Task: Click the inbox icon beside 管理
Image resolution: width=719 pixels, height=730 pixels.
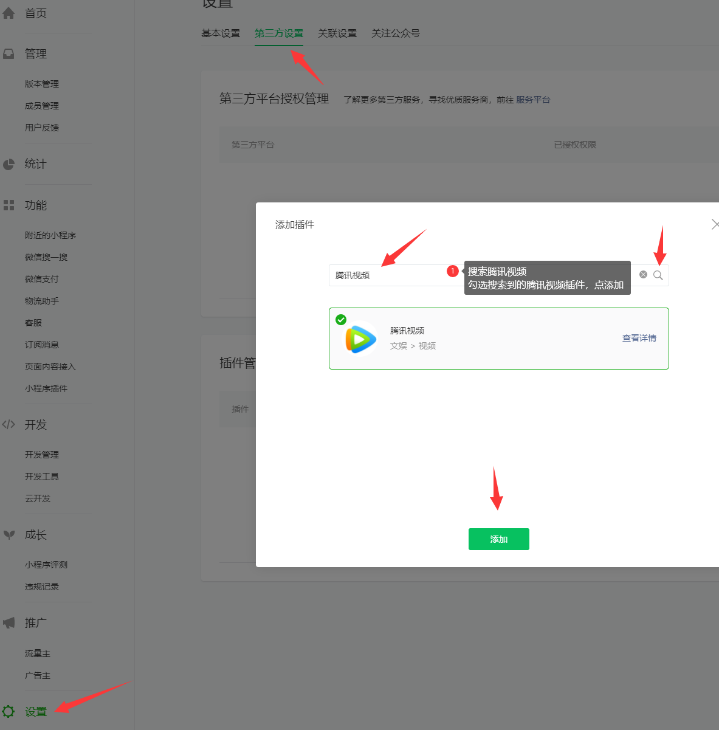Action: tap(9, 54)
